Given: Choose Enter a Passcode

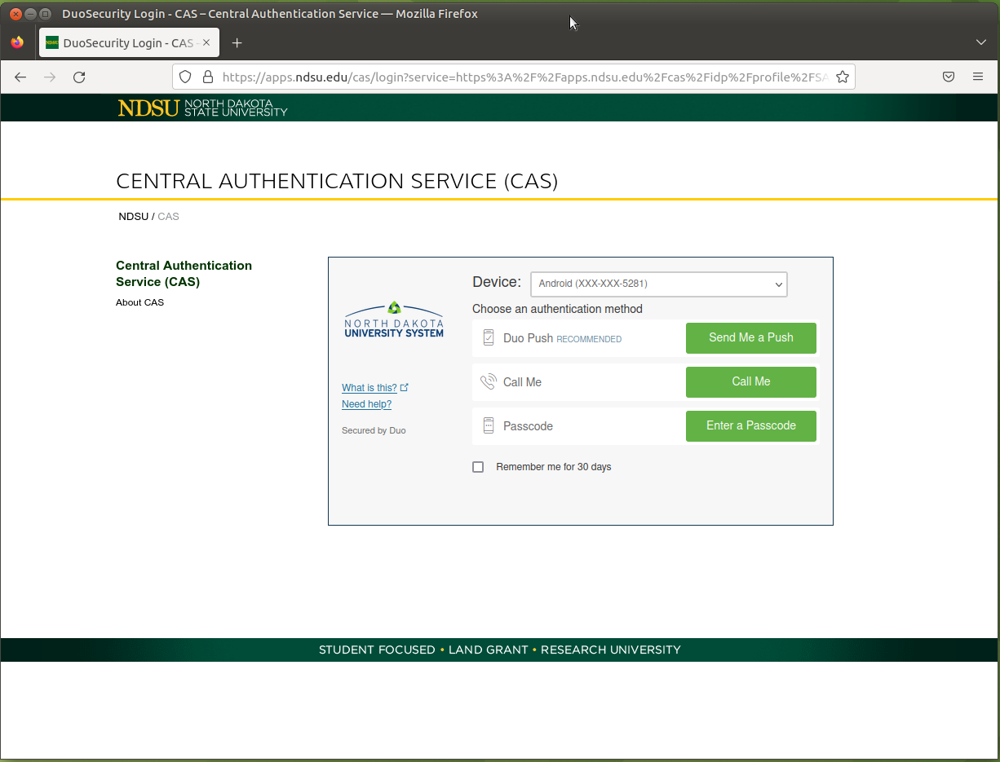Looking at the screenshot, I should [750, 425].
